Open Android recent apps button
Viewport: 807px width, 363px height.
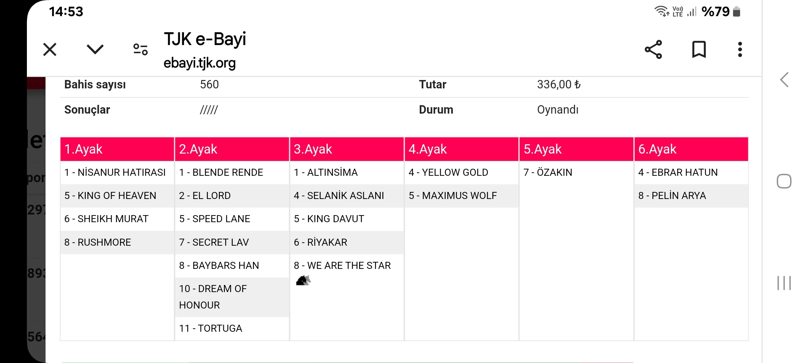[x=784, y=283]
